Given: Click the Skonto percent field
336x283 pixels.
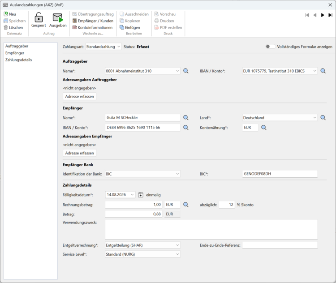Looking at the screenshot, I should pyautogui.click(x=227, y=205).
